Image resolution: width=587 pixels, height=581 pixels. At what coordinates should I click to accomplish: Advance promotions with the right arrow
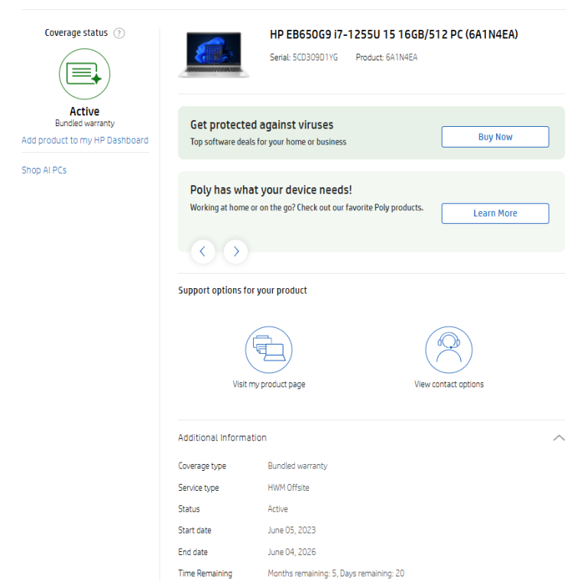(x=235, y=251)
